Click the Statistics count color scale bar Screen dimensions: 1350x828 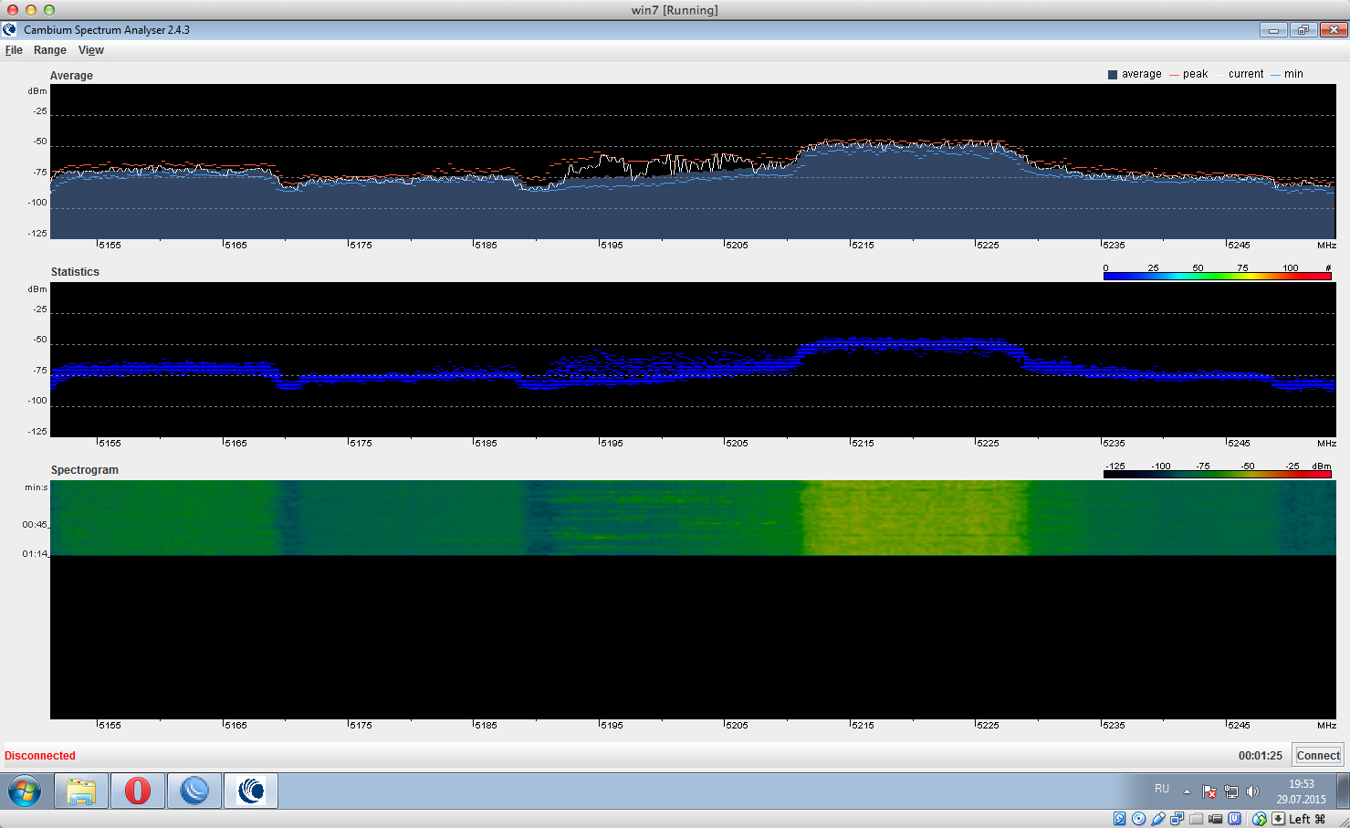click(1217, 277)
